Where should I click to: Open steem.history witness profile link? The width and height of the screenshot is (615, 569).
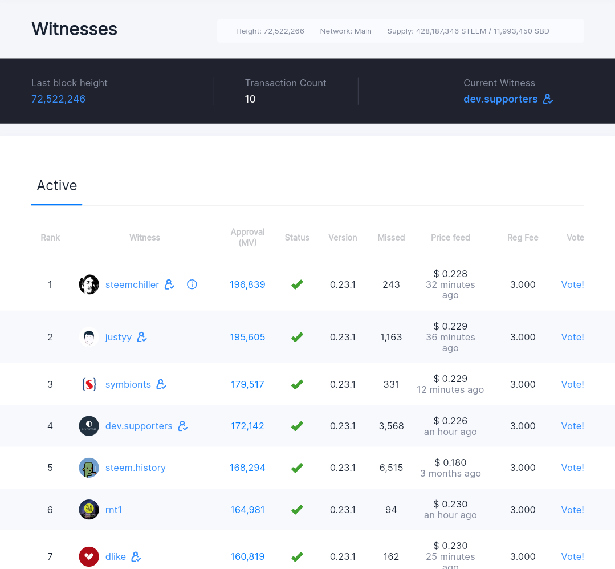coord(136,468)
